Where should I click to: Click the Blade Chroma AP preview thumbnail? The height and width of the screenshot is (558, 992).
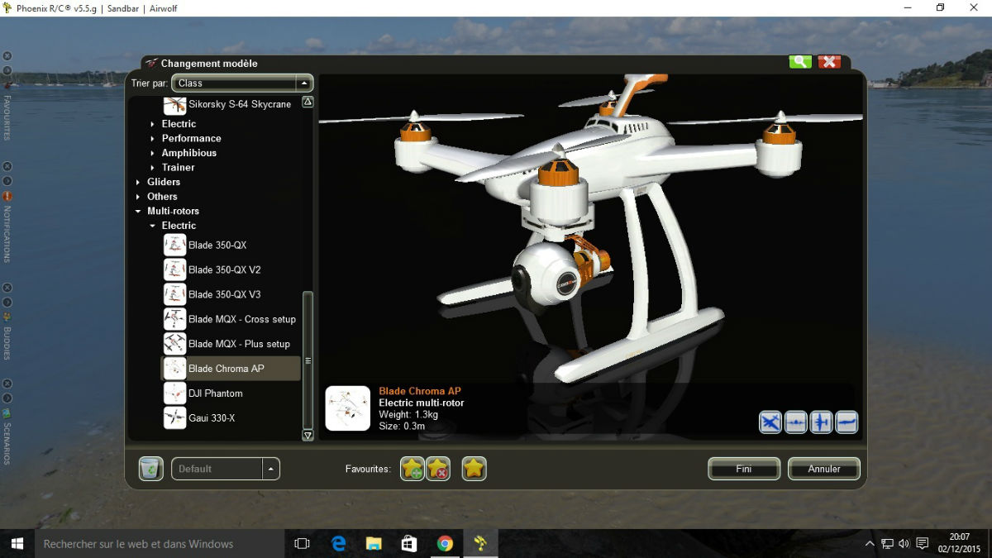(x=348, y=408)
